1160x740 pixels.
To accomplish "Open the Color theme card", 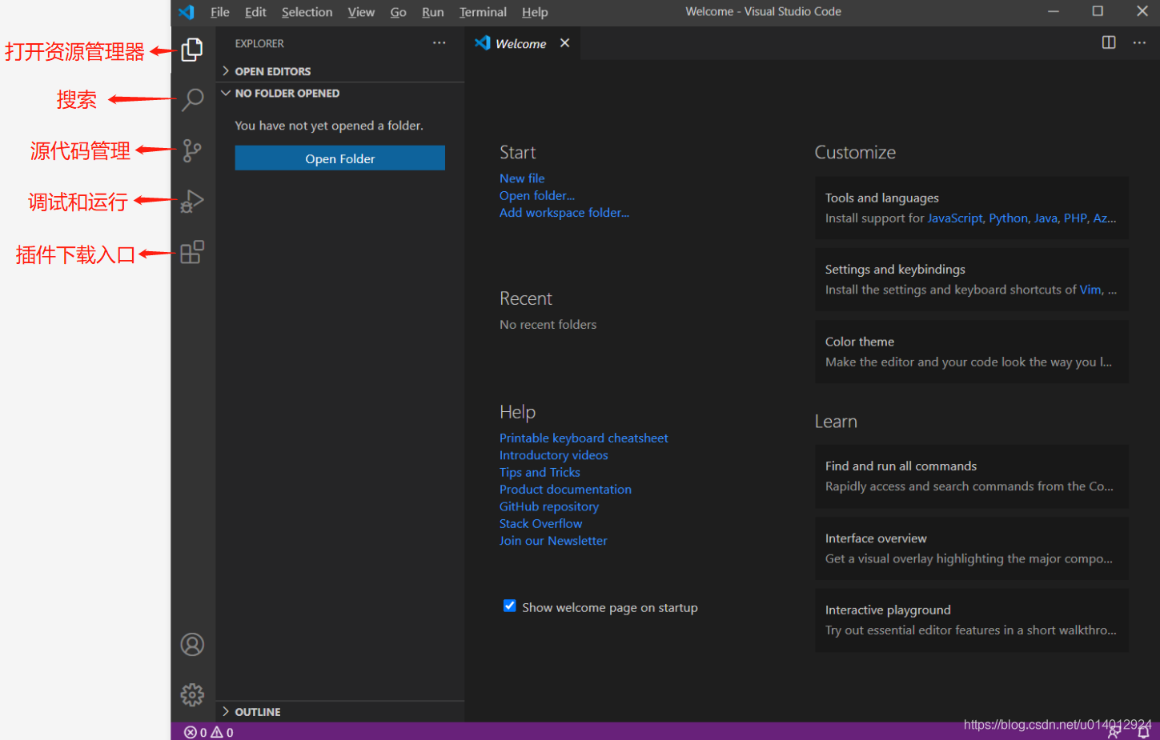I will click(972, 351).
